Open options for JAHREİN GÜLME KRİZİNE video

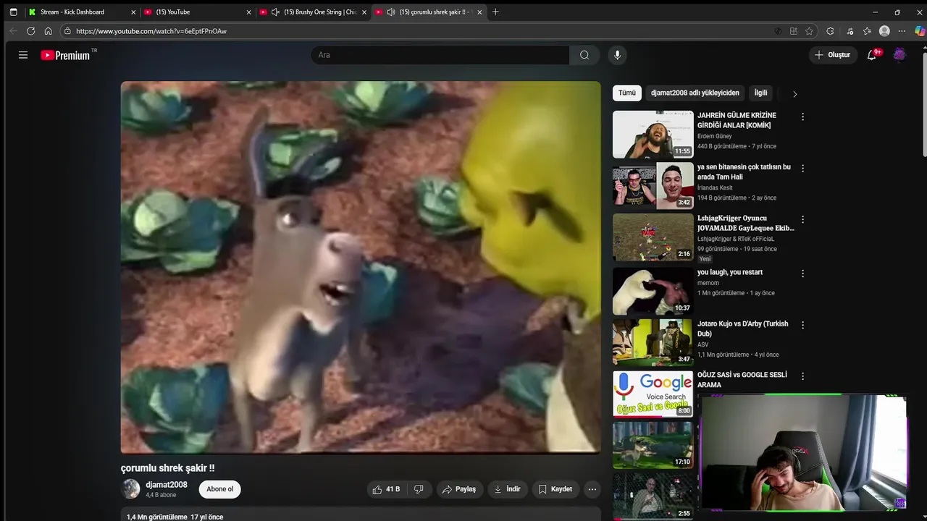(x=802, y=117)
